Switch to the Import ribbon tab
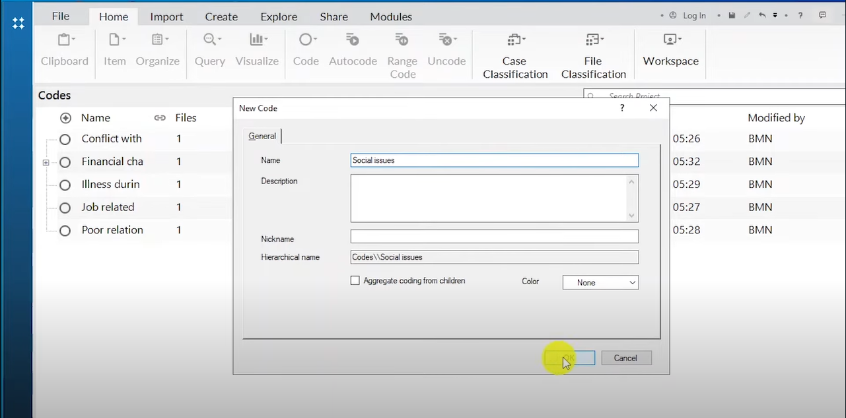Screen dimensions: 846x418 [x=166, y=16]
